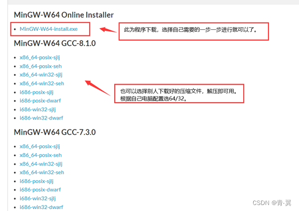The width and height of the screenshot is (299, 211).
Task: Click i686-posix-dwarf under GCC-7.3.0
Action: (40, 190)
